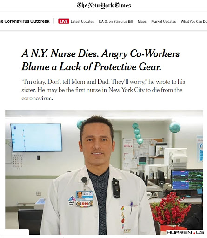This screenshot has height=238, width=207.
Task: Click the Mount Sinai logo on coat
Action: point(72,200)
